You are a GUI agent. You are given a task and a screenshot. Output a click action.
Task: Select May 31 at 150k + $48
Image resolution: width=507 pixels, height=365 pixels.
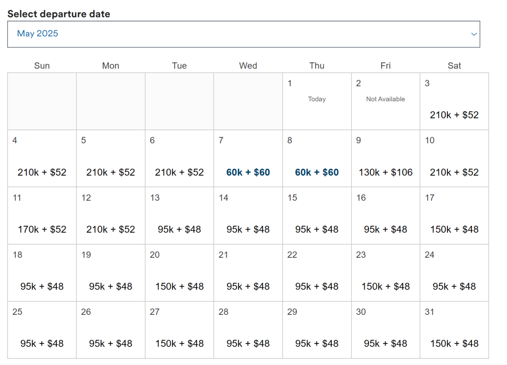point(454,330)
